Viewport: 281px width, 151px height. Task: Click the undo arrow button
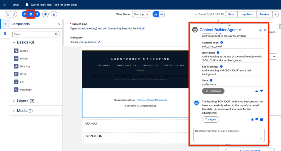point(8,14)
